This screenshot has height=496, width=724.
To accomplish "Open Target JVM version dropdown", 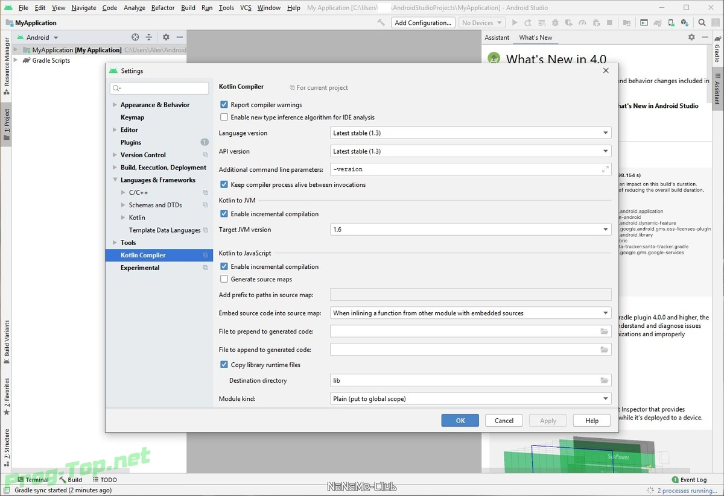I will 471,230.
